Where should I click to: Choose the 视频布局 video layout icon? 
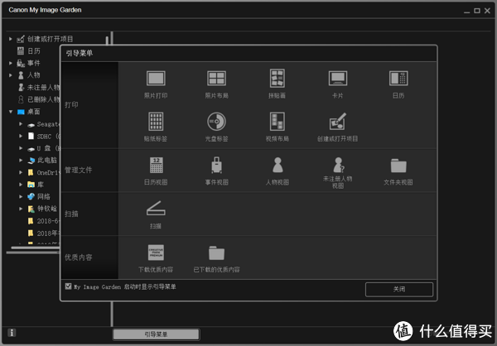pos(277,122)
